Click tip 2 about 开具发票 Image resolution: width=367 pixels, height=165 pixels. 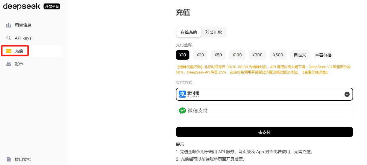[x=210, y=159]
